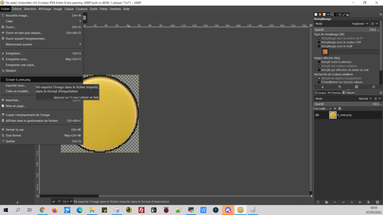This screenshot has width=383, height=215.
Task: Open Microsoft Edge from the taskbar
Action: (79, 210)
